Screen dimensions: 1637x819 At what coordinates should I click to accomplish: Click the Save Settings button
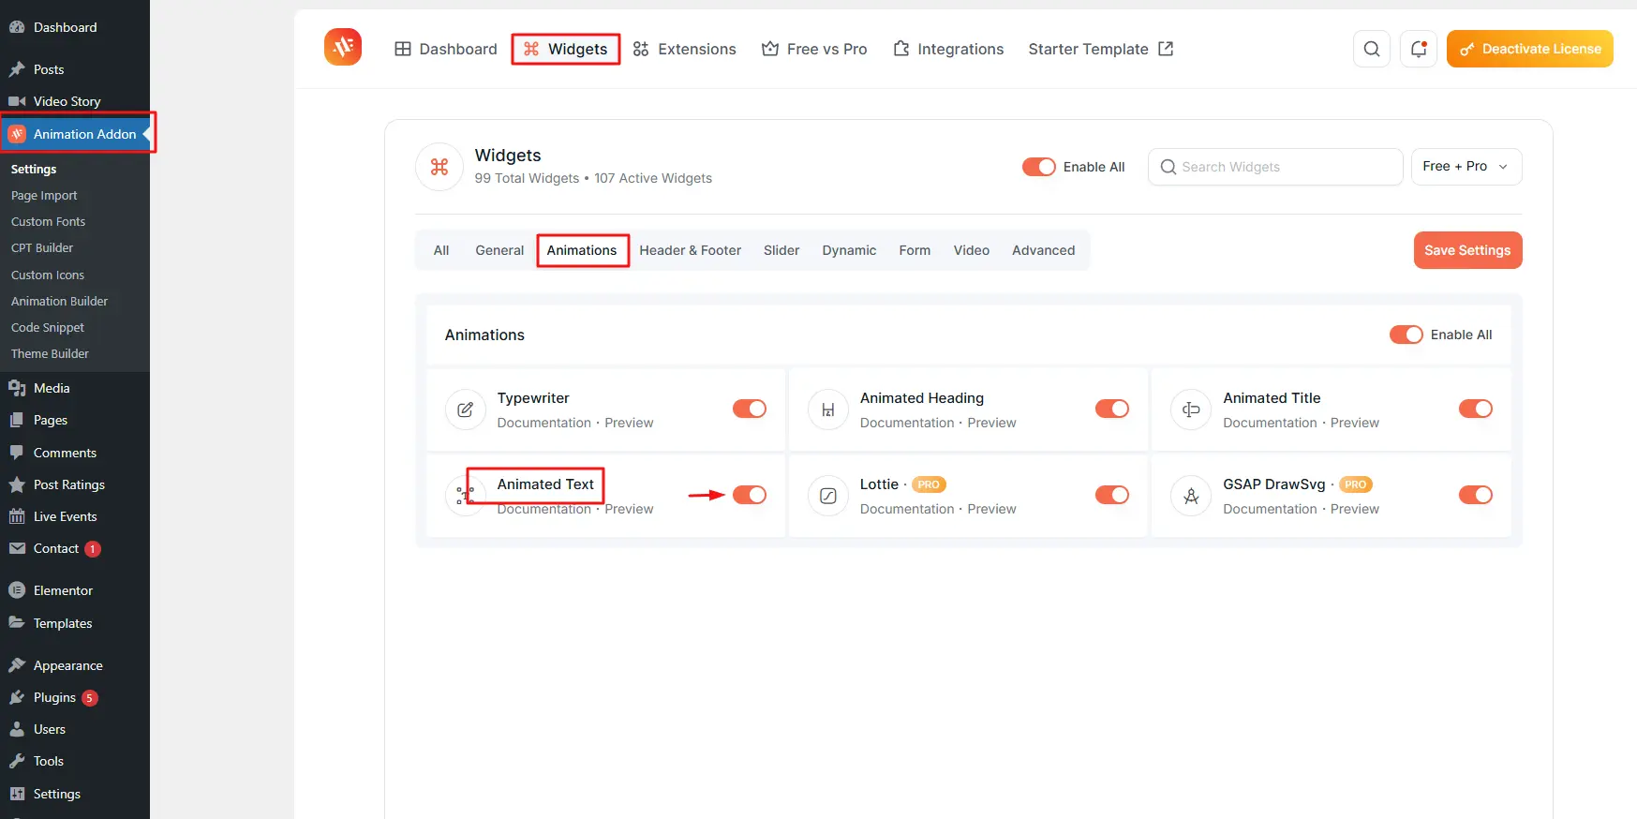(1466, 250)
